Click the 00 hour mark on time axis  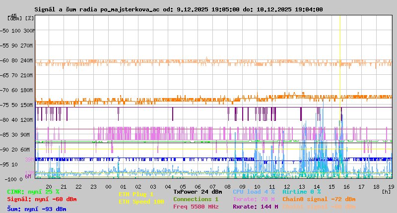(x=108, y=187)
